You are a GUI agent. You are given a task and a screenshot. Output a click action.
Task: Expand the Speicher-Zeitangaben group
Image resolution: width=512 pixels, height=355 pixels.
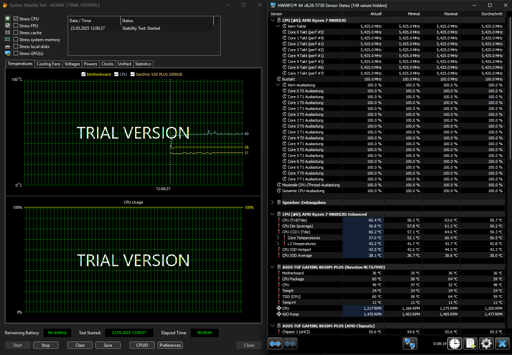tap(272, 203)
